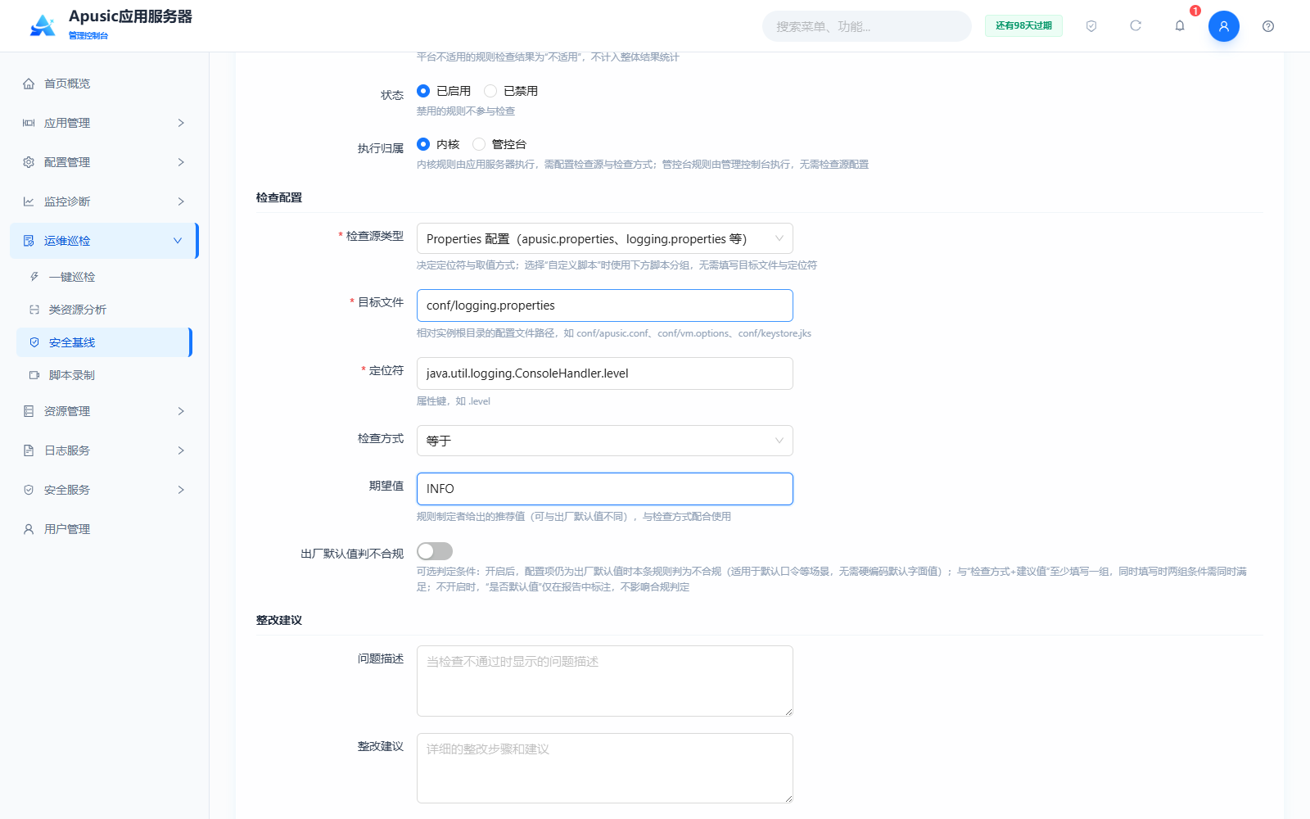Open the notification bell
Image resolution: width=1310 pixels, height=819 pixels.
[x=1180, y=26]
